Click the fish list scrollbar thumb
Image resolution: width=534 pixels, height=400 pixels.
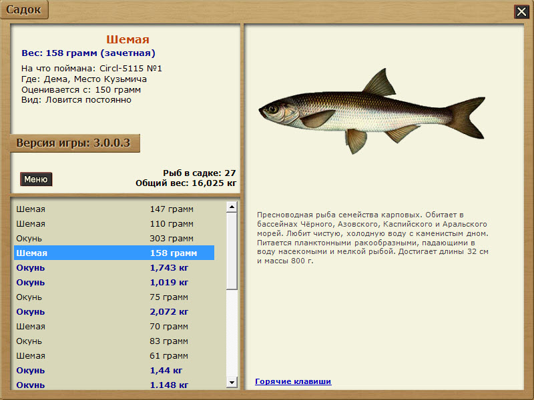coord(232,251)
